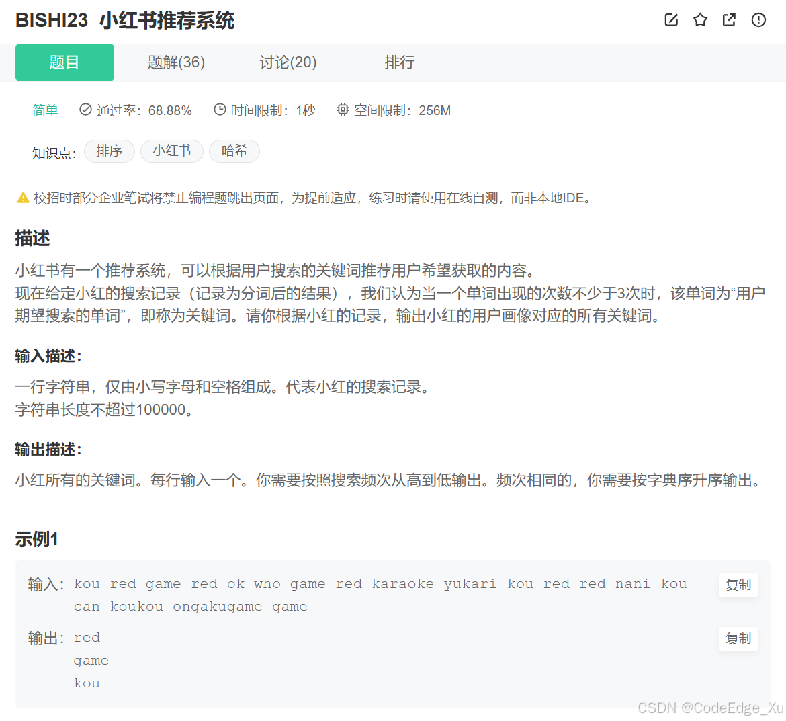The height and width of the screenshot is (721, 786).
Task: Select the 排行 tab
Action: pos(399,62)
